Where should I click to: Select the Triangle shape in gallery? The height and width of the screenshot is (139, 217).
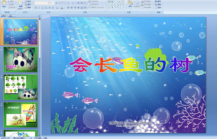pos(112,5)
